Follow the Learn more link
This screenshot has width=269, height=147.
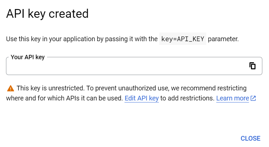coord(232,98)
